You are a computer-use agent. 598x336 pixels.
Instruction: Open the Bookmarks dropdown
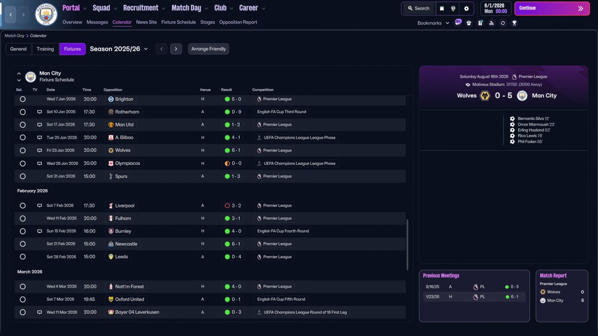point(434,23)
